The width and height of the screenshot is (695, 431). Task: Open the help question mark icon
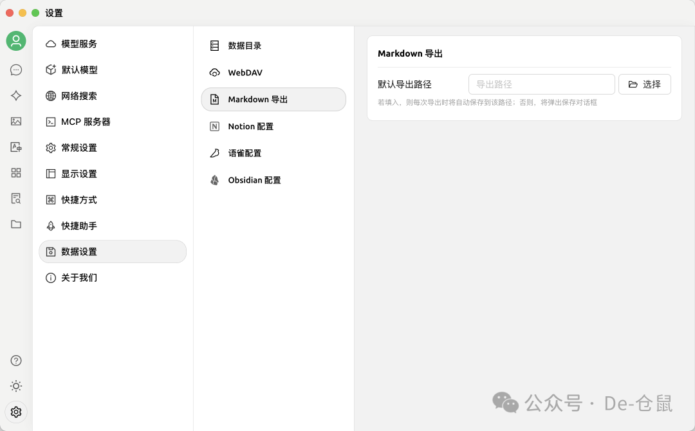15,360
